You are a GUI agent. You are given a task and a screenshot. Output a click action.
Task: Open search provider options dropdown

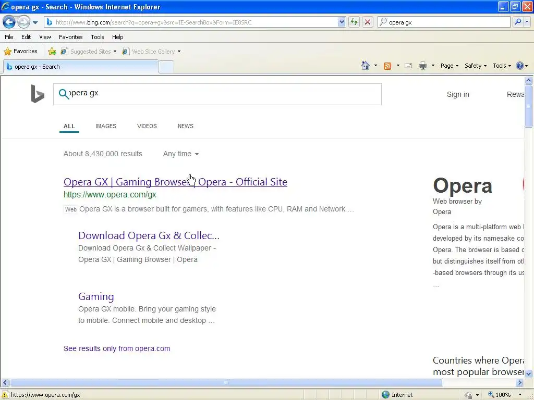pos(527,22)
